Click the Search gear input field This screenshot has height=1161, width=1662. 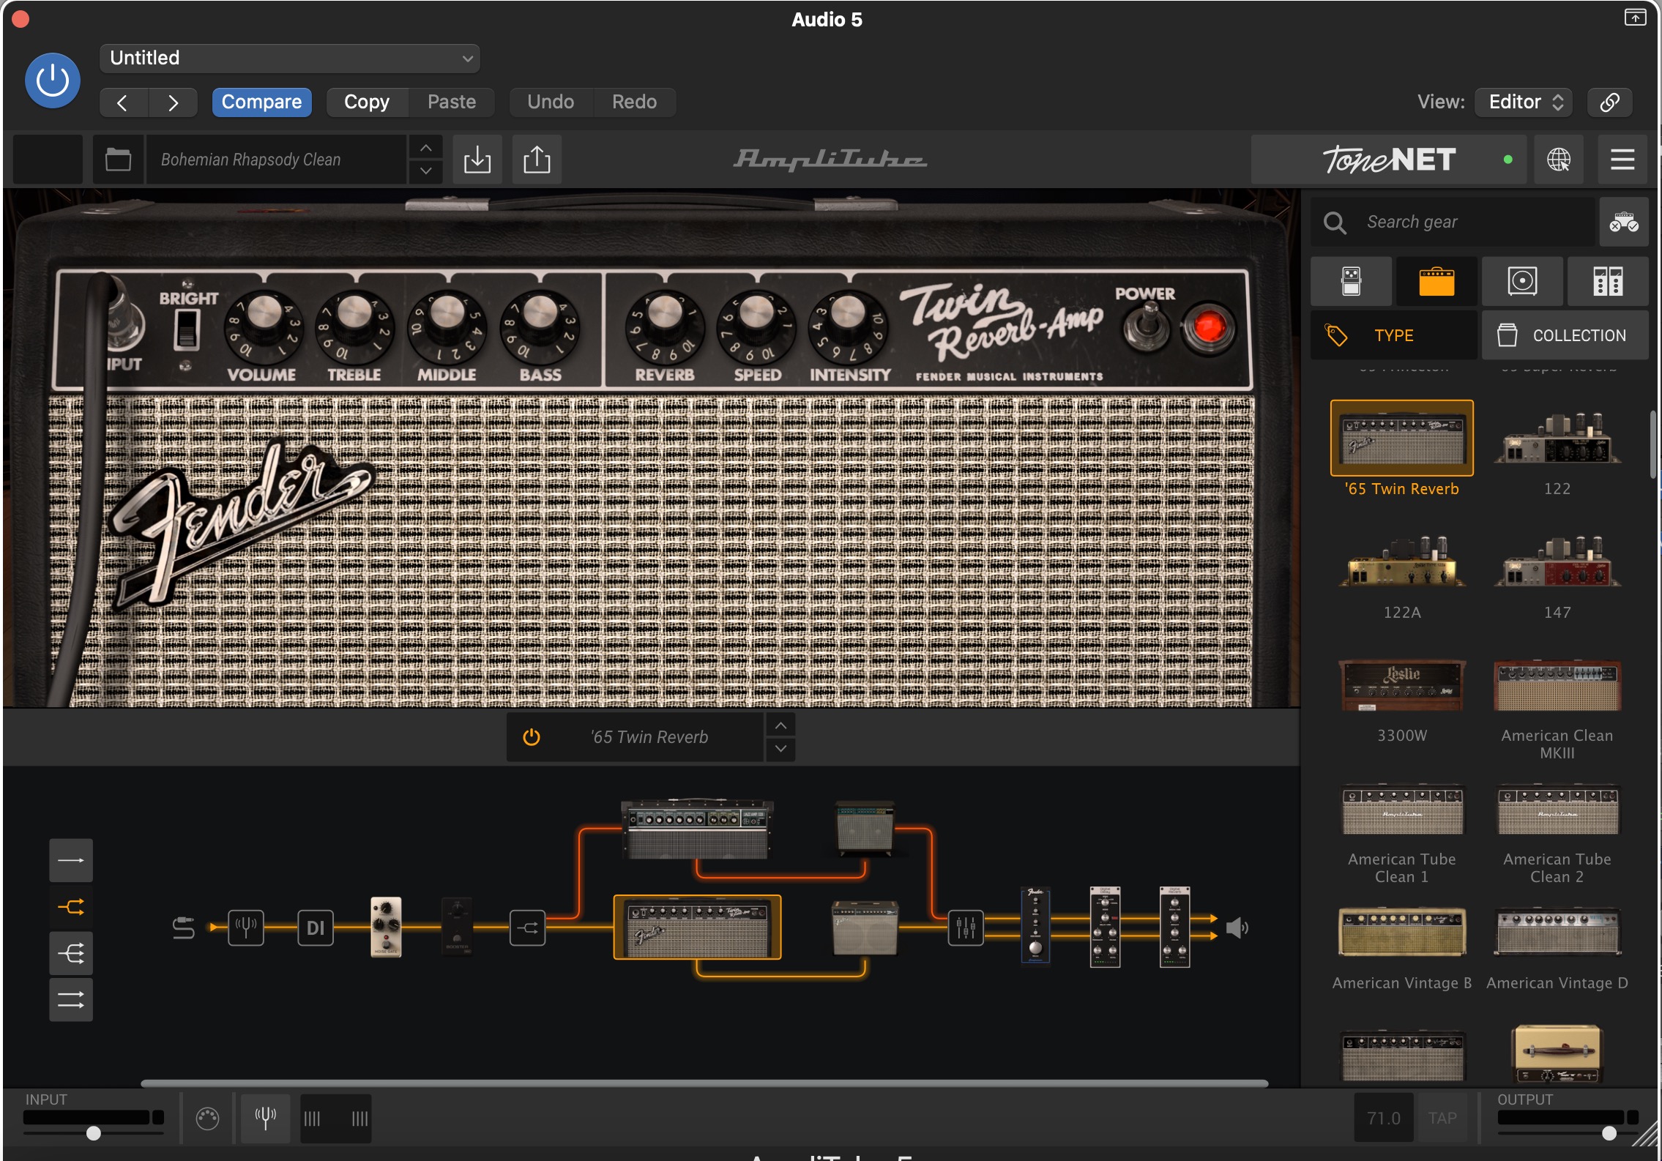(x=1453, y=222)
